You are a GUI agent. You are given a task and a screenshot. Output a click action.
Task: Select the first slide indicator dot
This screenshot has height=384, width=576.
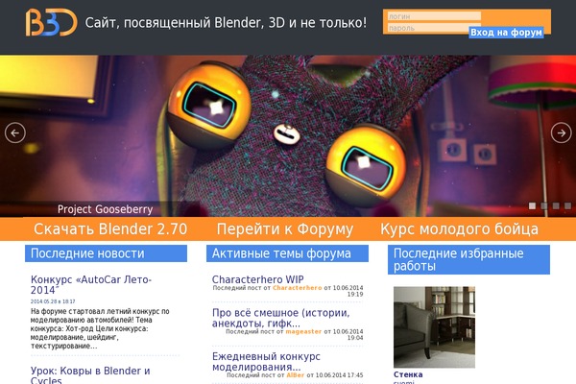pyautogui.click(x=532, y=205)
